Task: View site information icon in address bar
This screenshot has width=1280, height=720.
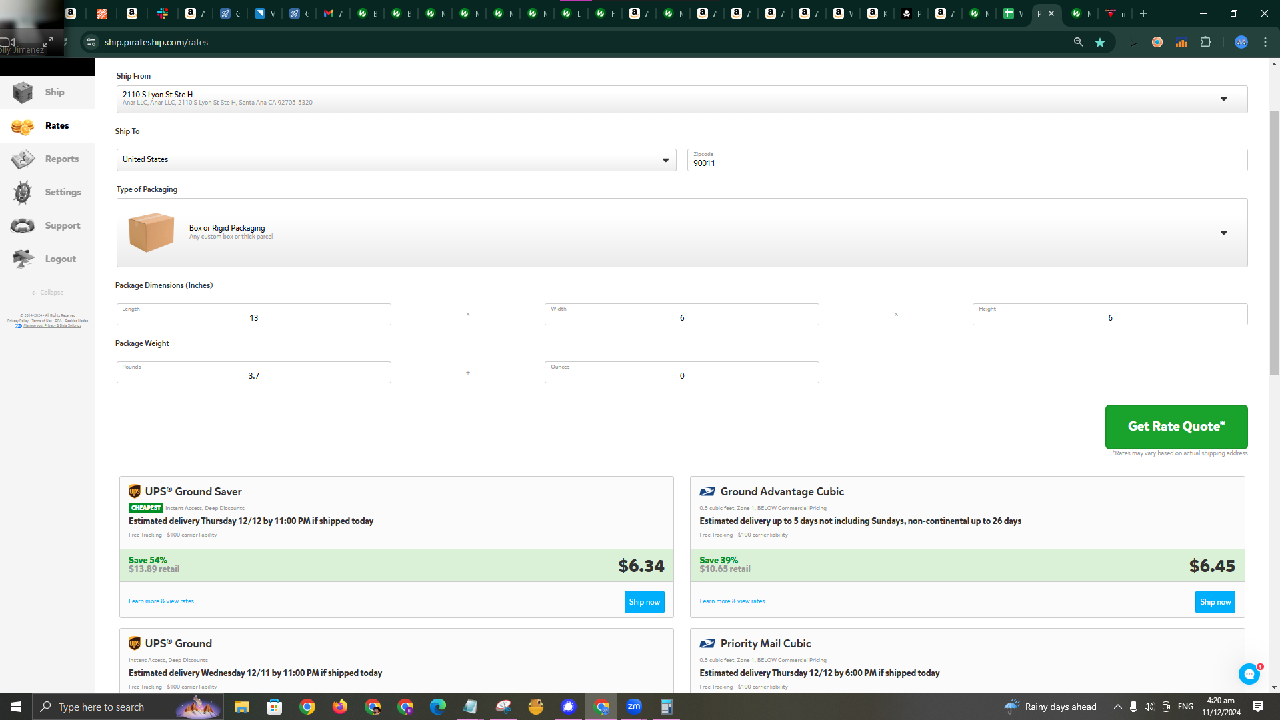Action: point(91,43)
